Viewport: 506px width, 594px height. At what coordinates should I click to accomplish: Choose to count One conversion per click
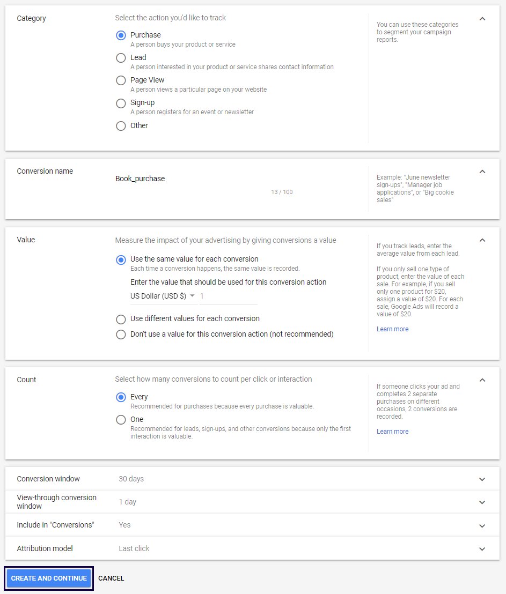click(121, 420)
